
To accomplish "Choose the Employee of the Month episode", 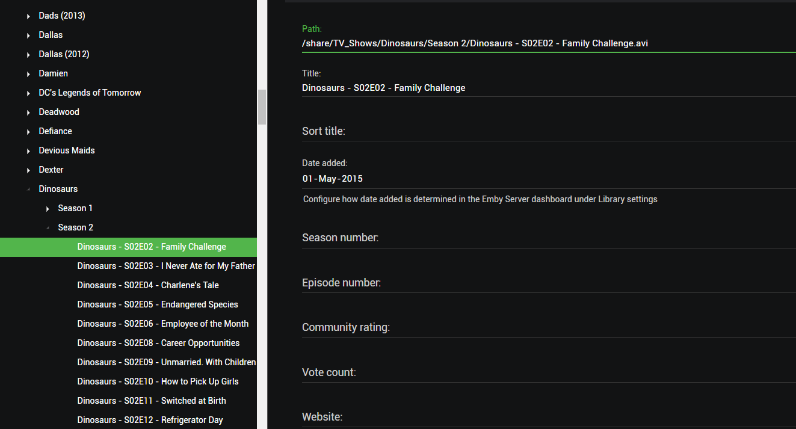I will pos(162,323).
